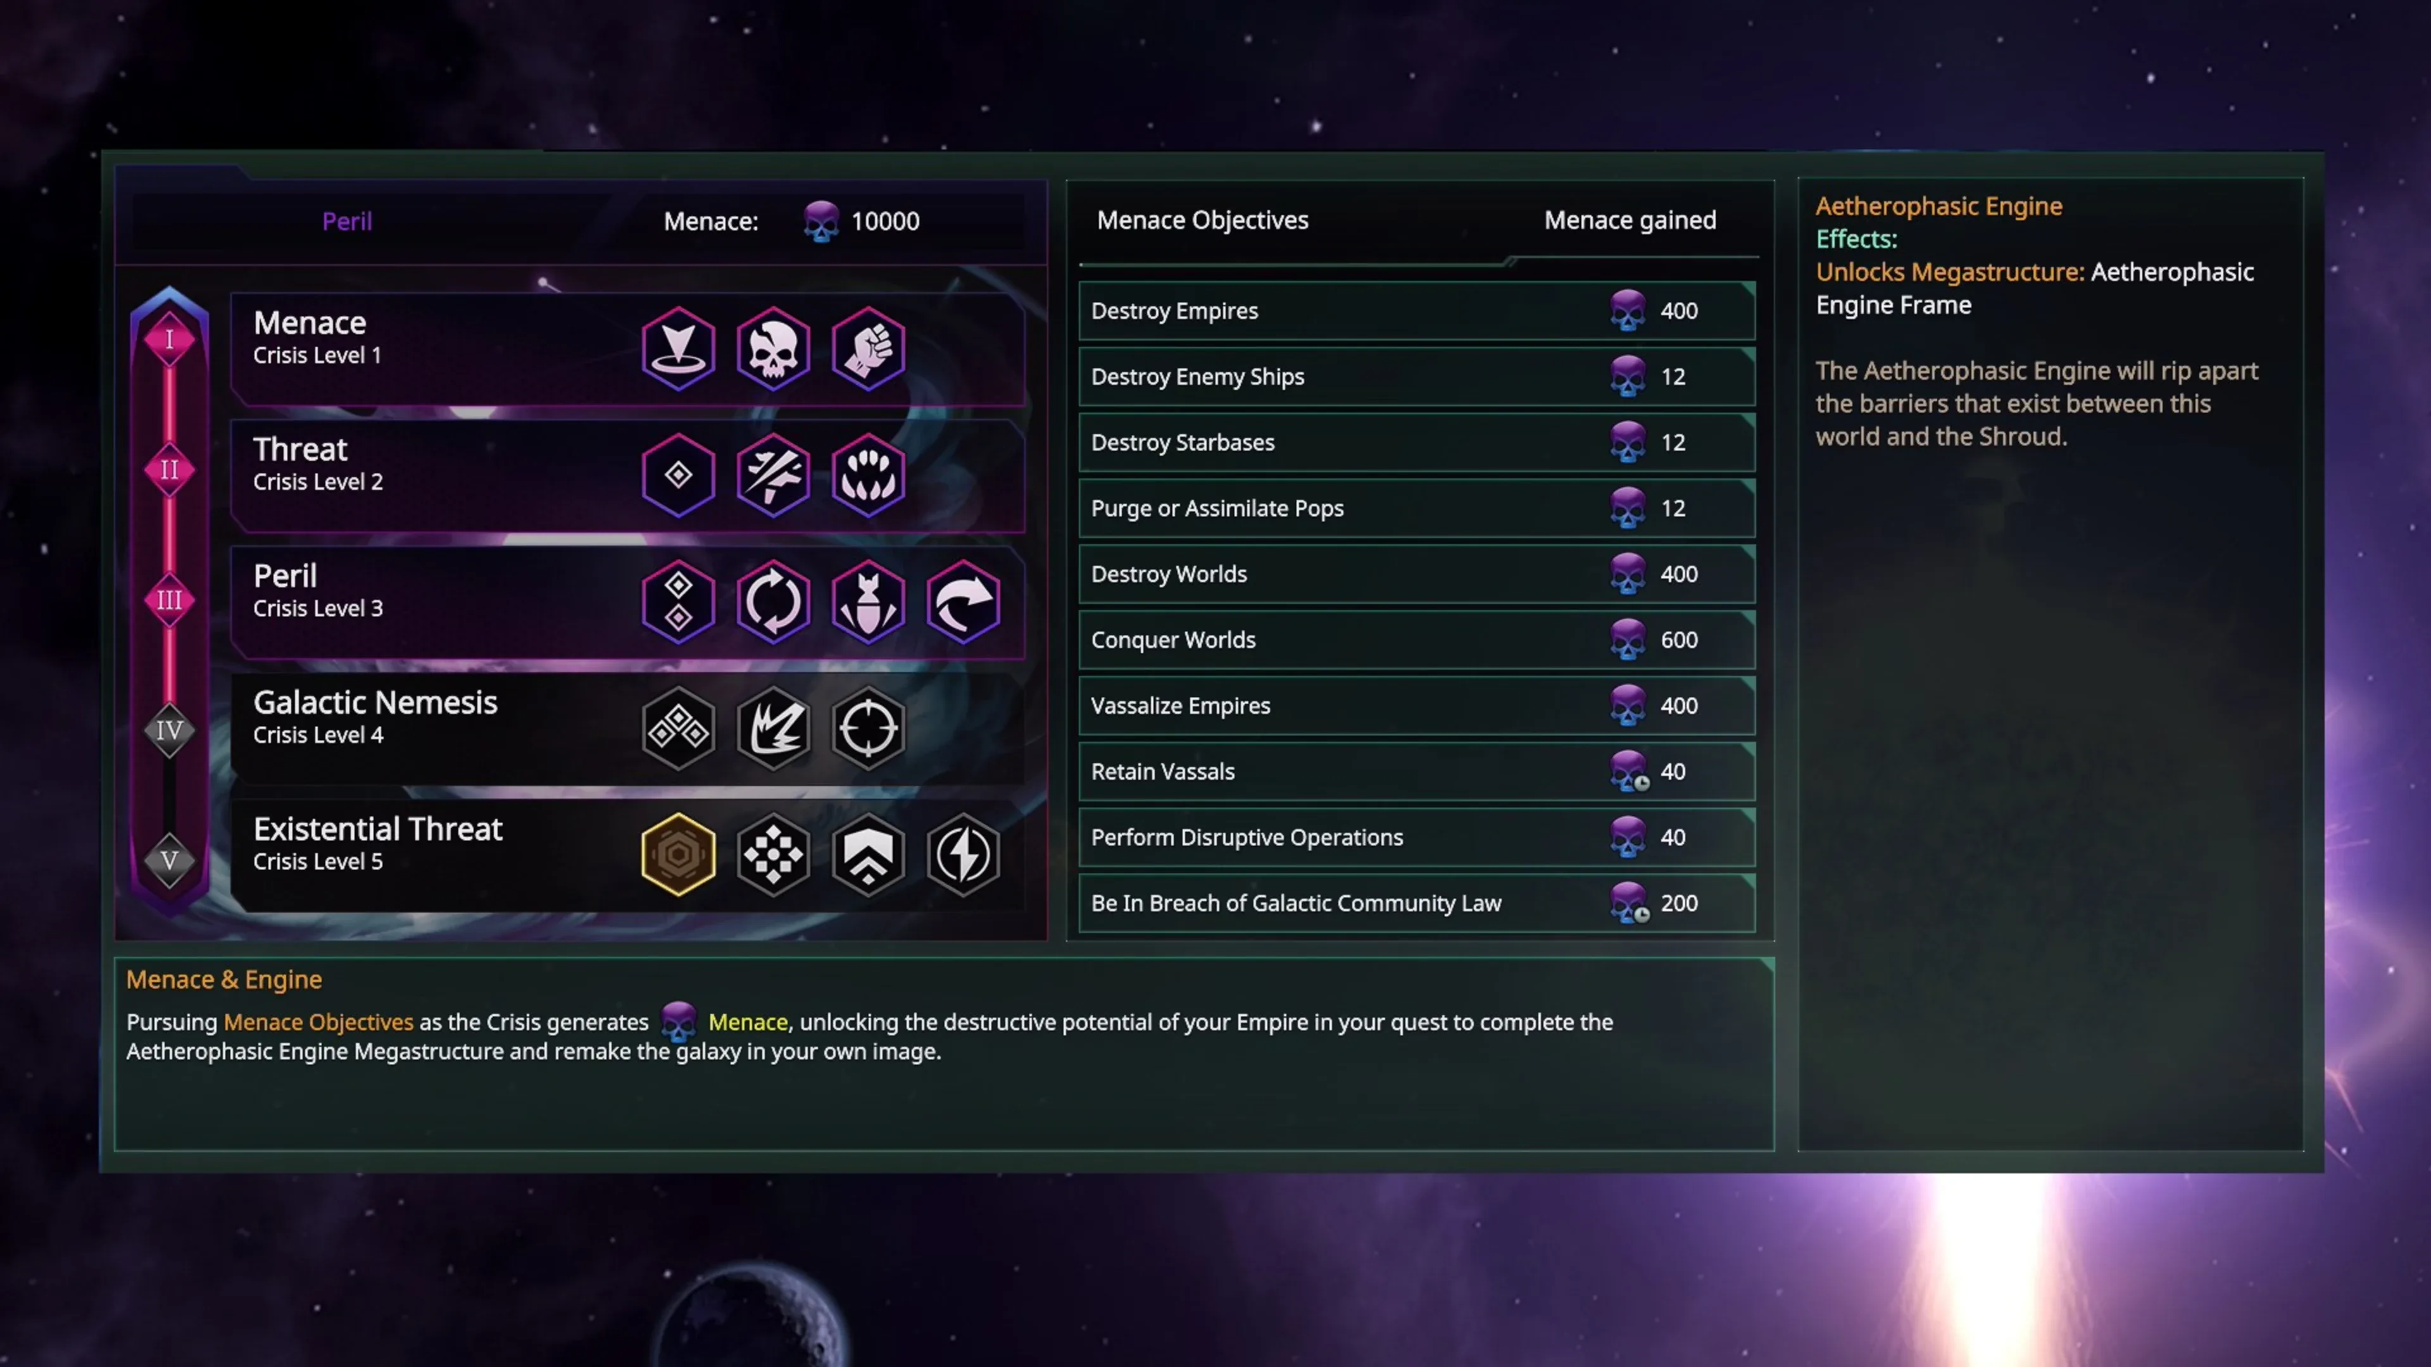Click the Conquer Worlds objective row
Image resolution: width=2431 pixels, height=1367 pixels.
coord(1416,640)
